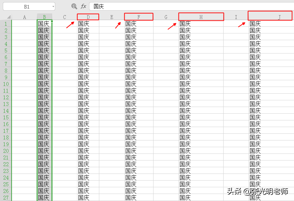
Task: Click empty cell G17
Action: pos(166,131)
